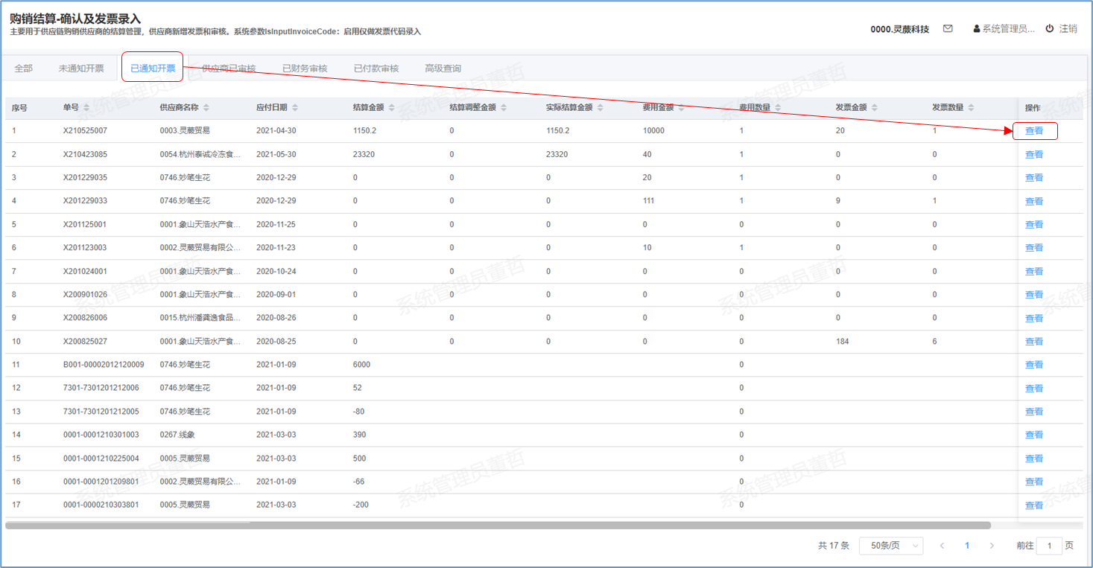Sort by 供应商名称 column sort icon
The width and height of the screenshot is (1093, 568).
tap(206, 108)
